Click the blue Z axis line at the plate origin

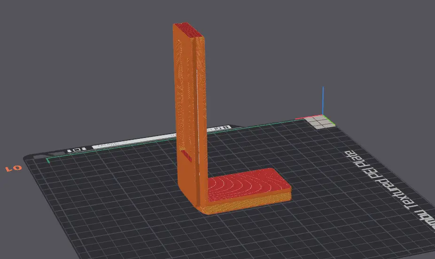pos(323,101)
